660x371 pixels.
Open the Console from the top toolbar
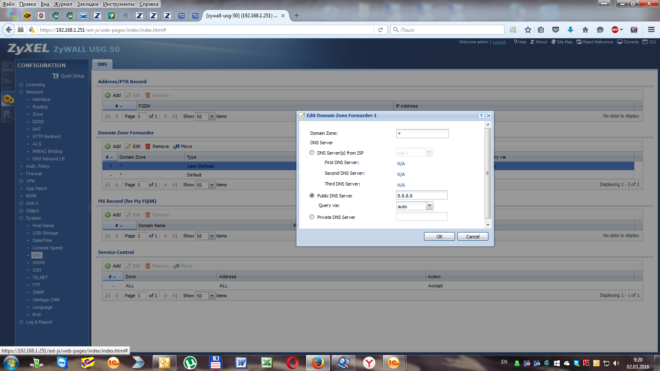(628, 42)
